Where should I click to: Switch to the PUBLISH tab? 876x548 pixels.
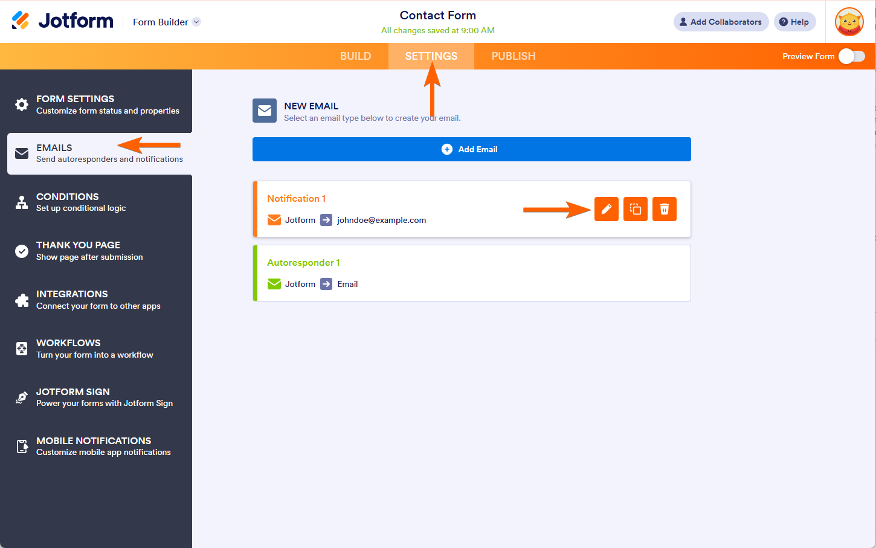(x=514, y=56)
